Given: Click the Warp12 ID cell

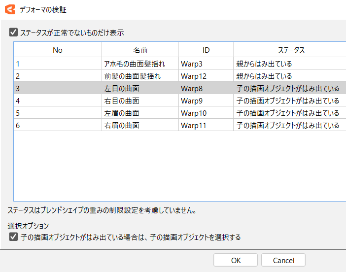Looking at the screenshot, I should [194, 76].
